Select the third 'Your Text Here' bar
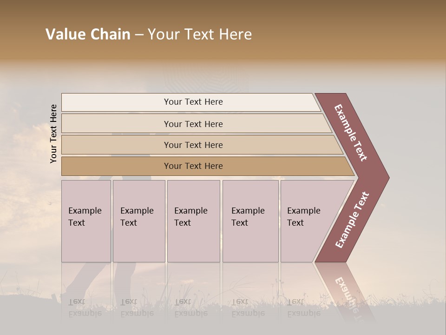 coord(193,145)
